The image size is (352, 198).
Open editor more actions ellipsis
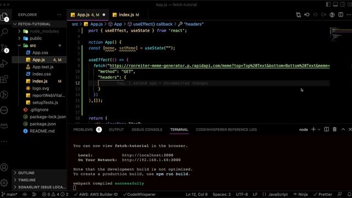click(x=349, y=15)
